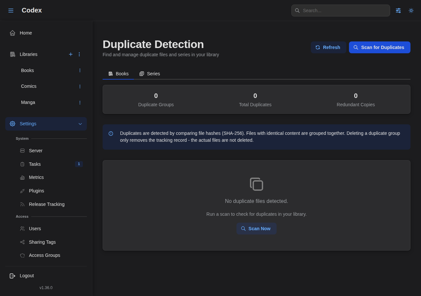This screenshot has height=296, width=421.
Task: Click the Access Groups shield icon
Action: tap(22, 256)
